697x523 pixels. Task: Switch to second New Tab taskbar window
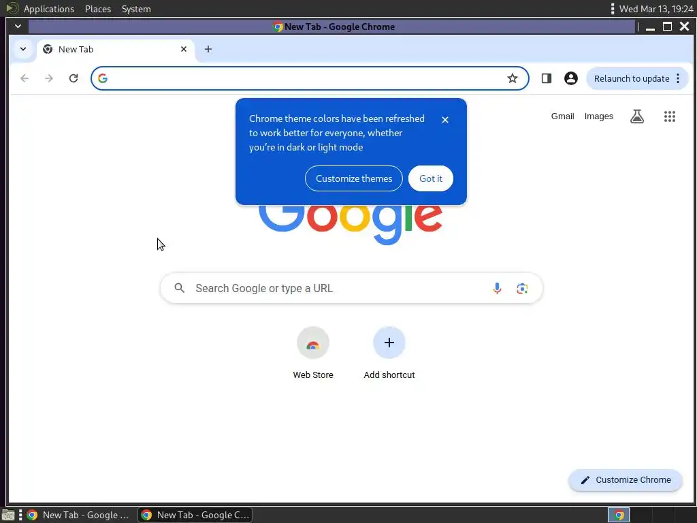coord(195,515)
